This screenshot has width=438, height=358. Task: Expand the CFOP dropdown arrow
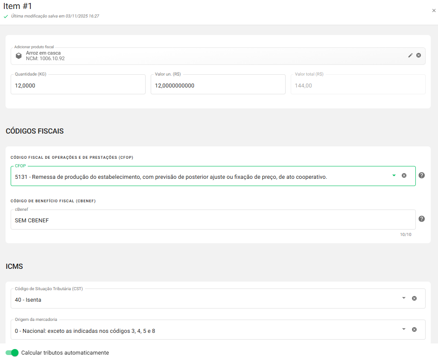point(394,175)
